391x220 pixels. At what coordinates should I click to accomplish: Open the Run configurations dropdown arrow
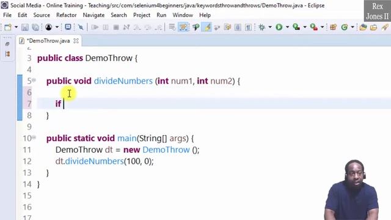coord(287,27)
